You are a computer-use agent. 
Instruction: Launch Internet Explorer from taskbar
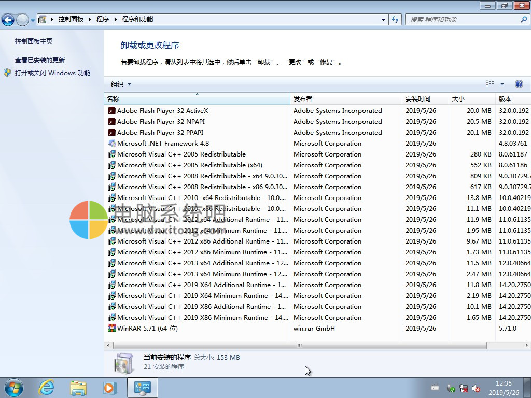click(46, 388)
